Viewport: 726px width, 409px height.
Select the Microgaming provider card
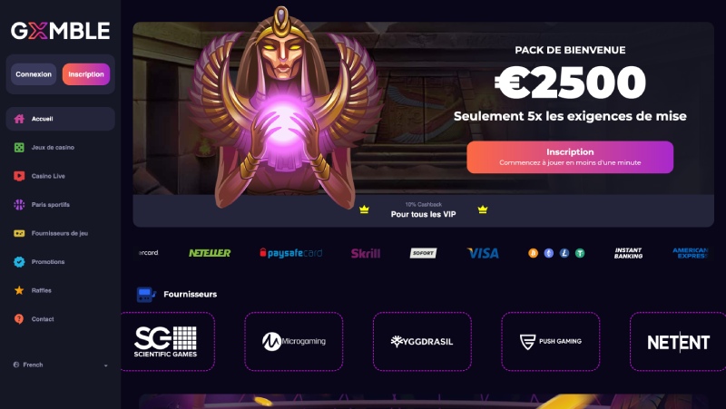click(x=293, y=342)
